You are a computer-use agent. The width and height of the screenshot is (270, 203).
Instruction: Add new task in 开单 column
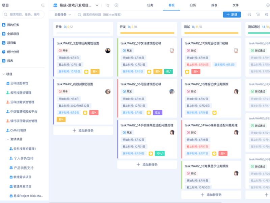[x=83, y=131]
